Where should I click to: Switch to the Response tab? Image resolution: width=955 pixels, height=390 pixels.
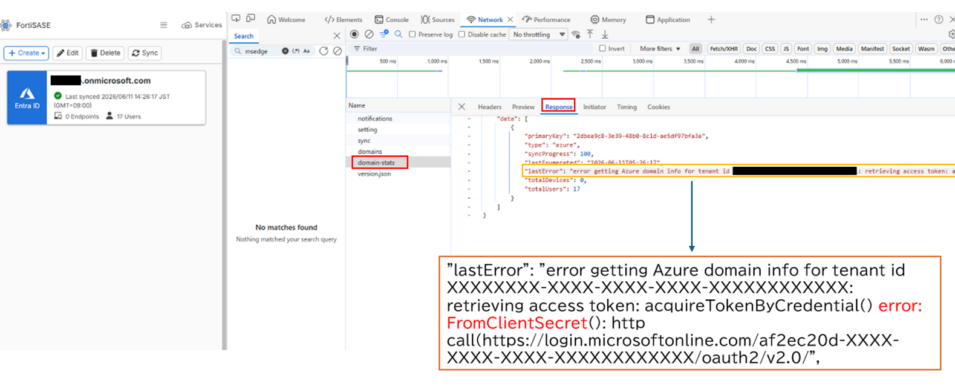coord(558,107)
